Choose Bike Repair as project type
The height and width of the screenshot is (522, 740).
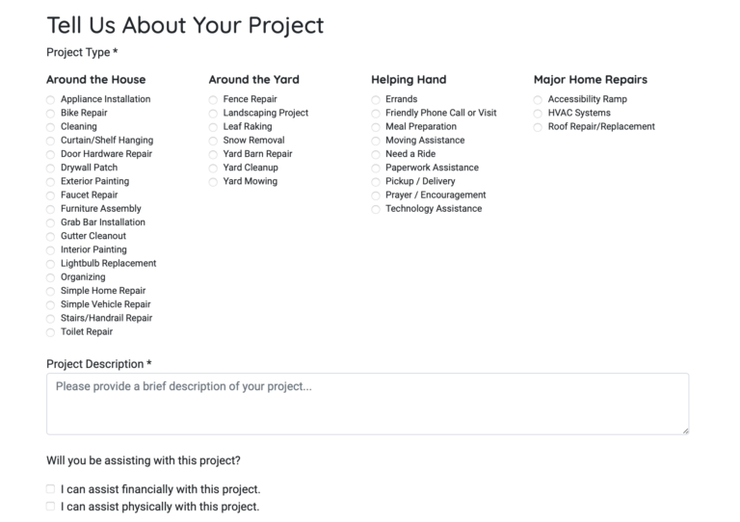point(51,113)
